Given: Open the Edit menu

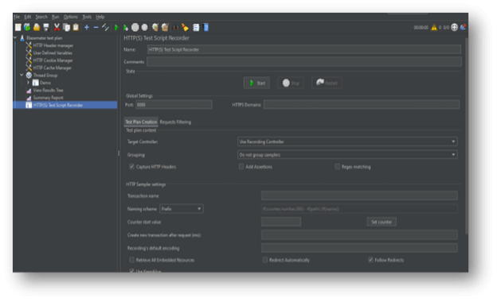Looking at the screenshot, I should [28, 17].
